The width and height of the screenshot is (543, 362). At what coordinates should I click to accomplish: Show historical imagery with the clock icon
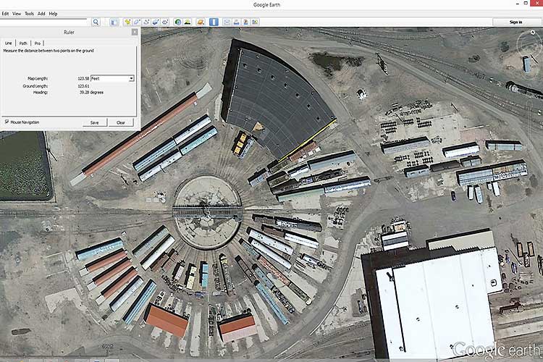(x=178, y=22)
